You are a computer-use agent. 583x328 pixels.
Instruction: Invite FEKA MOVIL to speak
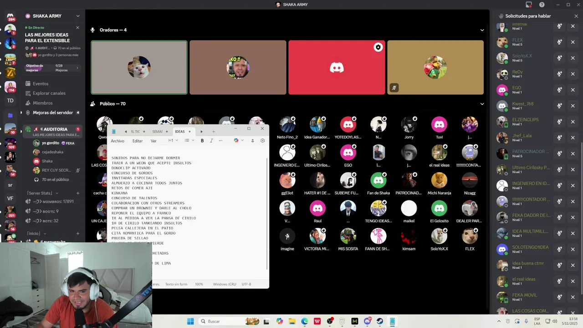pos(559,297)
